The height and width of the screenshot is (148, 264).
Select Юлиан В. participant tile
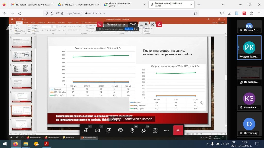coord(249,26)
